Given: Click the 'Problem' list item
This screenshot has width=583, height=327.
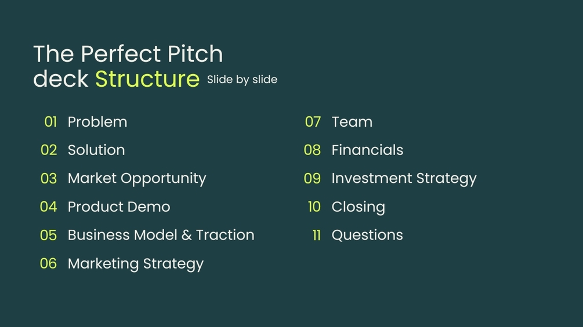Looking at the screenshot, I should 97,122.
